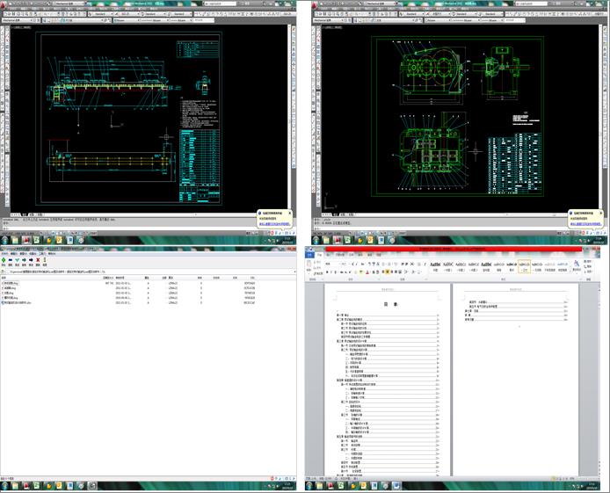This screenshot has width=610, height=493.
Task: Open the Mechanical workspace dropdown in right AutoCAD
Action: point(329,20)
